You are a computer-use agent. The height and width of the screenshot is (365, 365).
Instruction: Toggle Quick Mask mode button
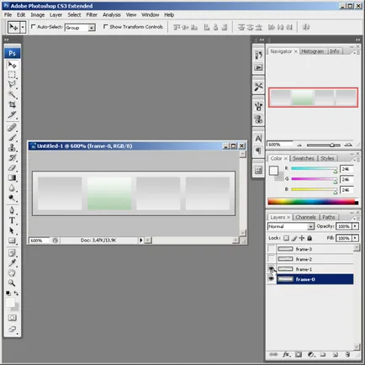click(x=12, y=318)
